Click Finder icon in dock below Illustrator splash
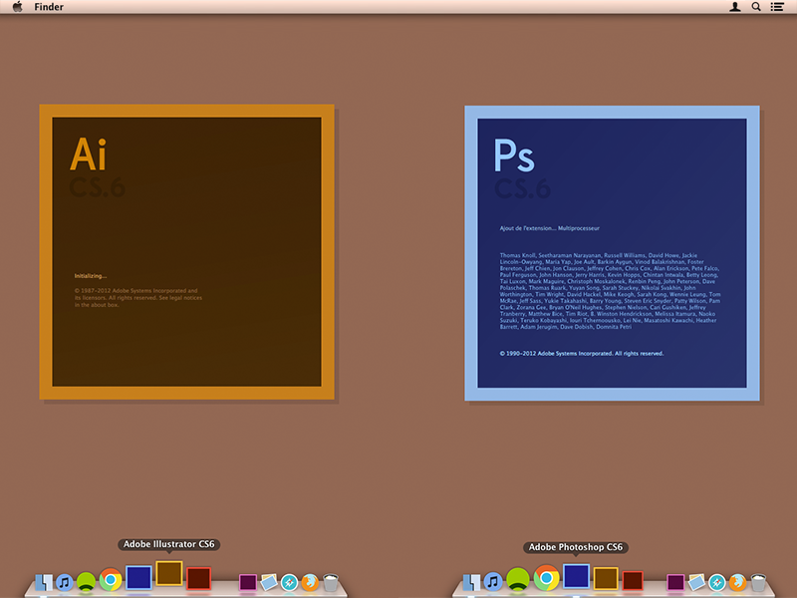Image resolution: width=797 pixels, height=598 pixels. tap(44, 582)
